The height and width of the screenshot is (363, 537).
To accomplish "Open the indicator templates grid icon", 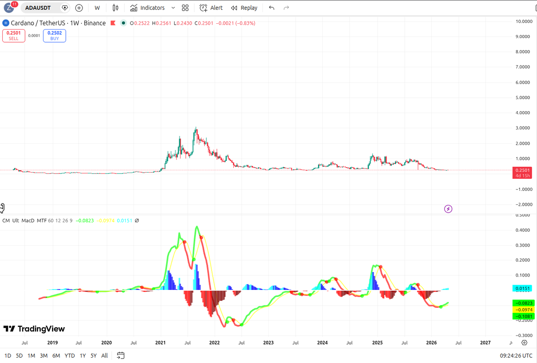I will (185, 8).
